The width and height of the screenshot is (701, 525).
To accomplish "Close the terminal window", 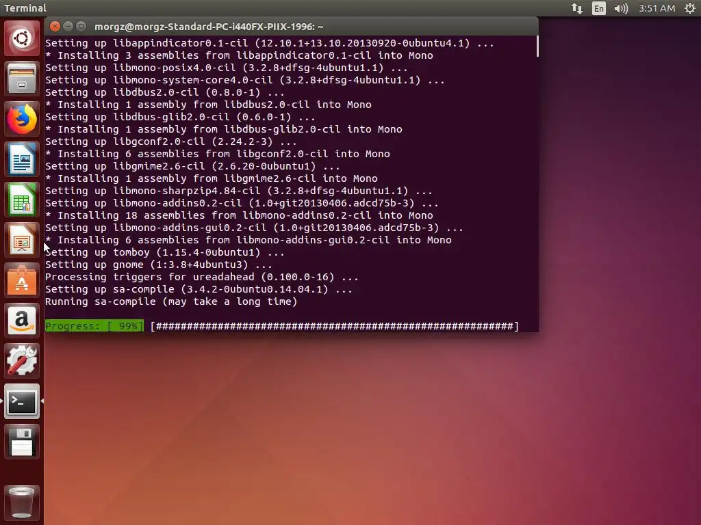I will pos(55,27).
